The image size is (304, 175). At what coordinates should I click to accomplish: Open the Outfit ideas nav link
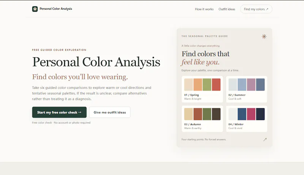tap(226, 9)
